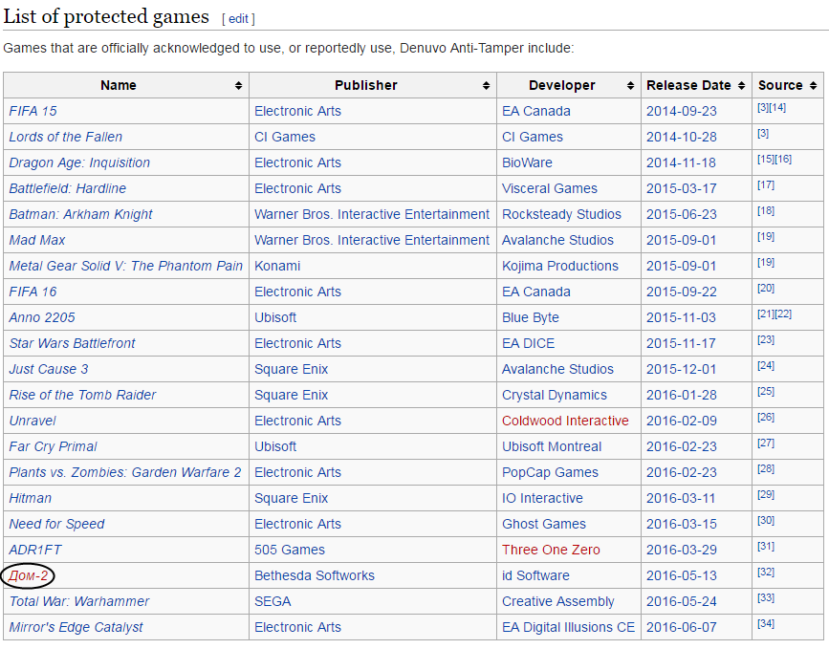This screenshot has height=649, width=829.
Task: Sort table by Name column arrows
Action: pyautogui.click(x=238, y=86)
